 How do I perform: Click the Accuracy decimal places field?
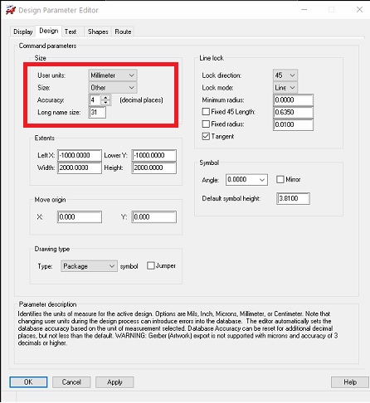[x=95, y=100]
